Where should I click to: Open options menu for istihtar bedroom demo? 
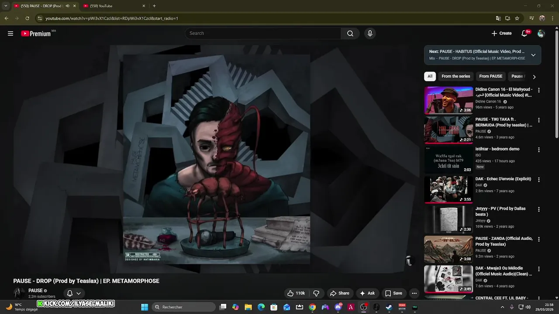pyautogui.click(x=539, y=150)
